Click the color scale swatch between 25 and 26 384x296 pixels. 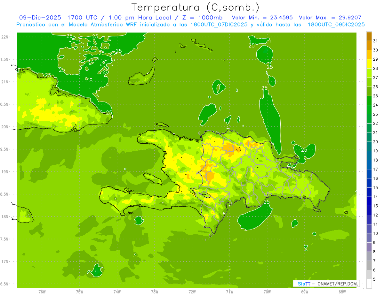369,91
